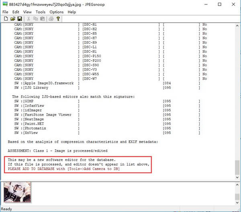Open About via the question mark icon
The height and width of the screenshot is (212, 241).
pyautogui.click(x=58, y=18)
